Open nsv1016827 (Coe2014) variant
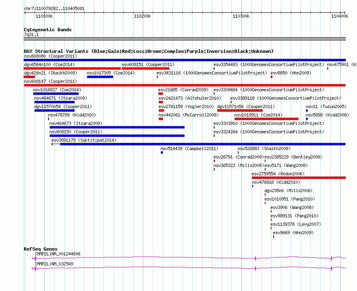The height and width of the screenshot is (291, 357). 57,90
